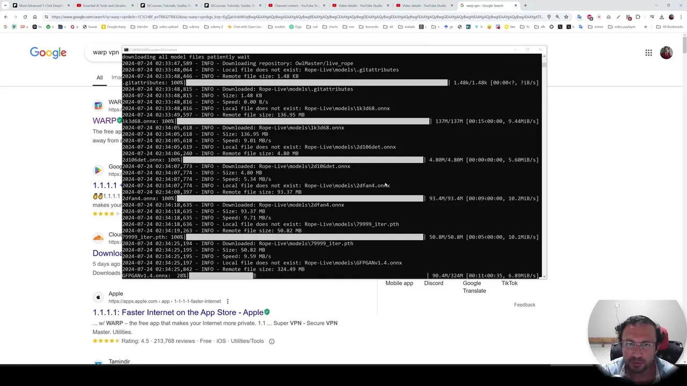The width and height of the screenshot is (687, 386).
Task: Open the 'video paylaşım' bookmark folder
Action: pyautogui.click(x=623, y=27)
